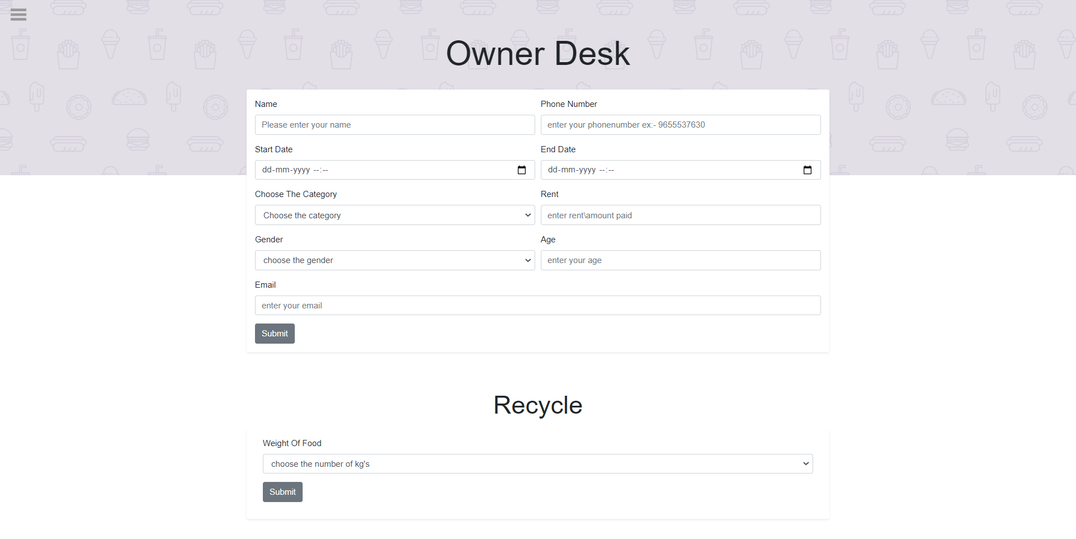The image size is (1076, 539).
Task: Click the Recycle heading
Action: pos(538,405)
